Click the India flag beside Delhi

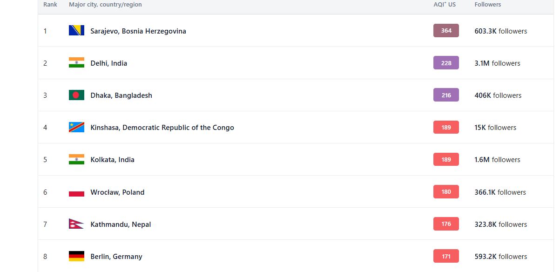76,63
